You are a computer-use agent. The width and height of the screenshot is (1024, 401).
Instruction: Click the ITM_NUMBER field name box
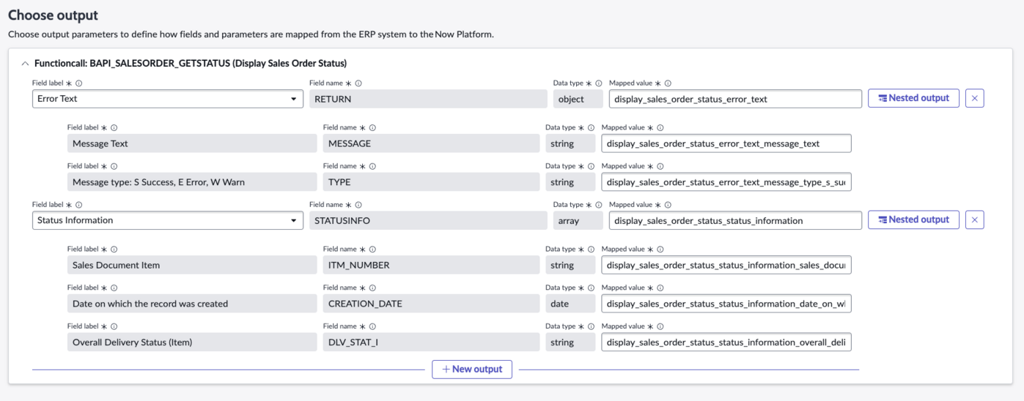click(x=432, y=265)
